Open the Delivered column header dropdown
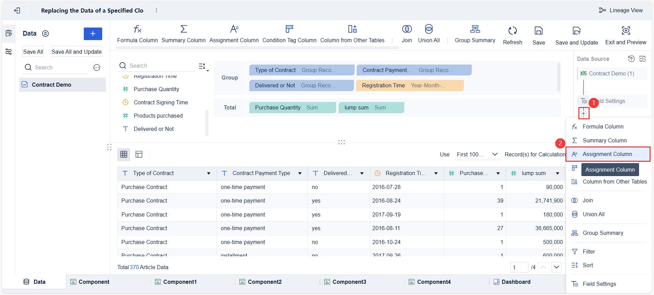The image size is (654, 295). tap(362, 173)
